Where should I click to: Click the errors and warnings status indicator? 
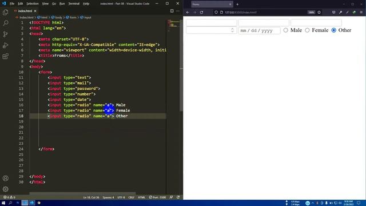point(9,197)
